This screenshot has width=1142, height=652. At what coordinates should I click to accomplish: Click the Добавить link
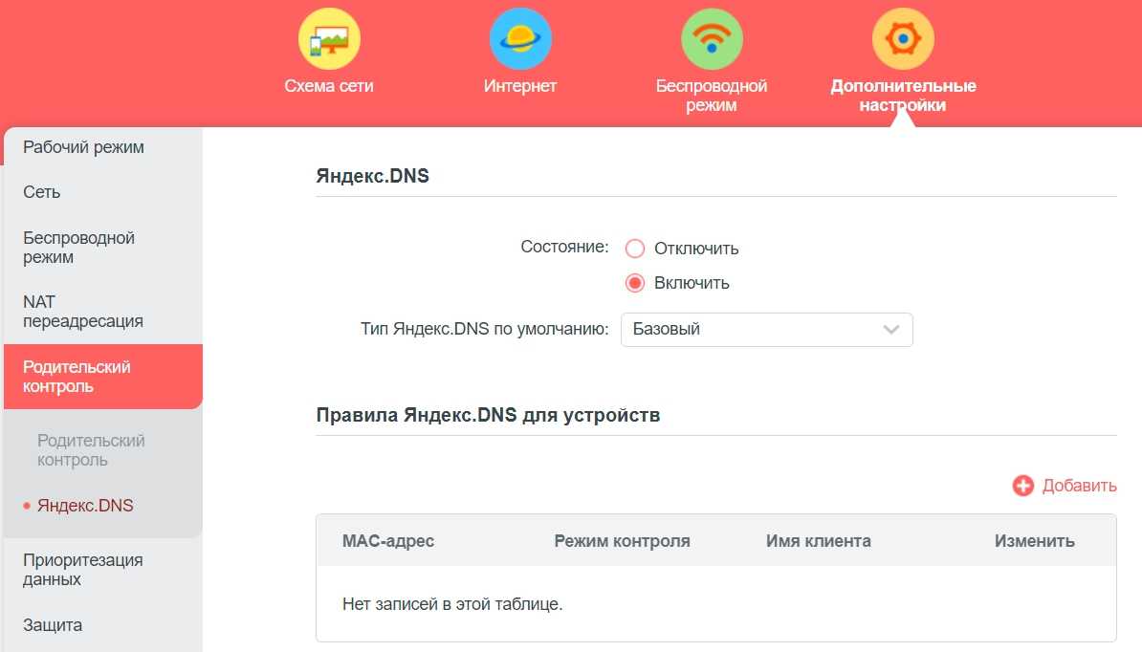1080,486
